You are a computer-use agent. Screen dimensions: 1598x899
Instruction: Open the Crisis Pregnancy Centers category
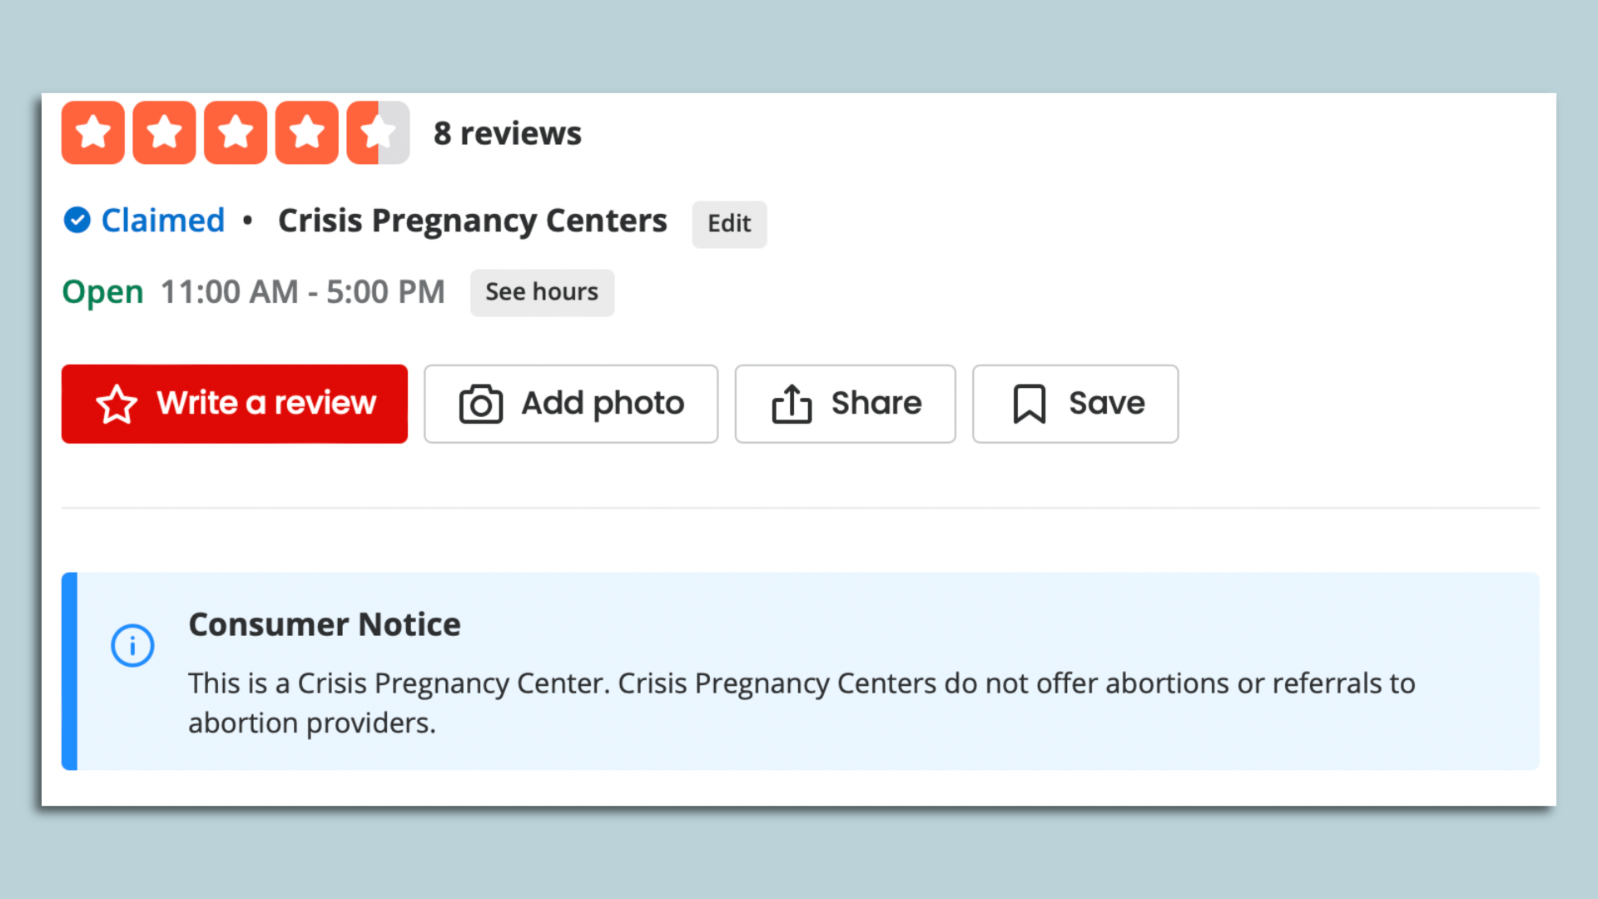(x=472, y=220)
